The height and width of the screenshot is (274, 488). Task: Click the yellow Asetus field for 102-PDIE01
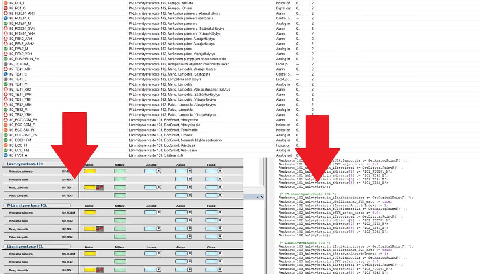[x=89, y=212]
